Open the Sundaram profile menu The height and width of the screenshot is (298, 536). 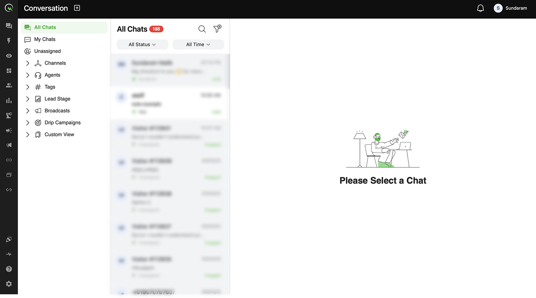tap(510, 8)
